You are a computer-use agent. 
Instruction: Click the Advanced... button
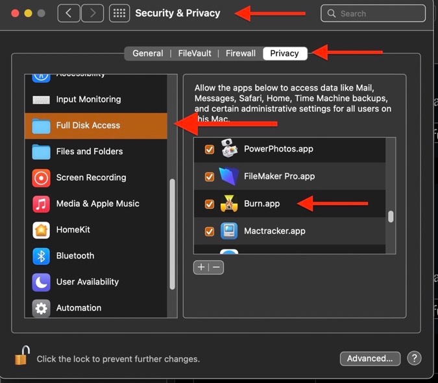(x=370, y=358)
